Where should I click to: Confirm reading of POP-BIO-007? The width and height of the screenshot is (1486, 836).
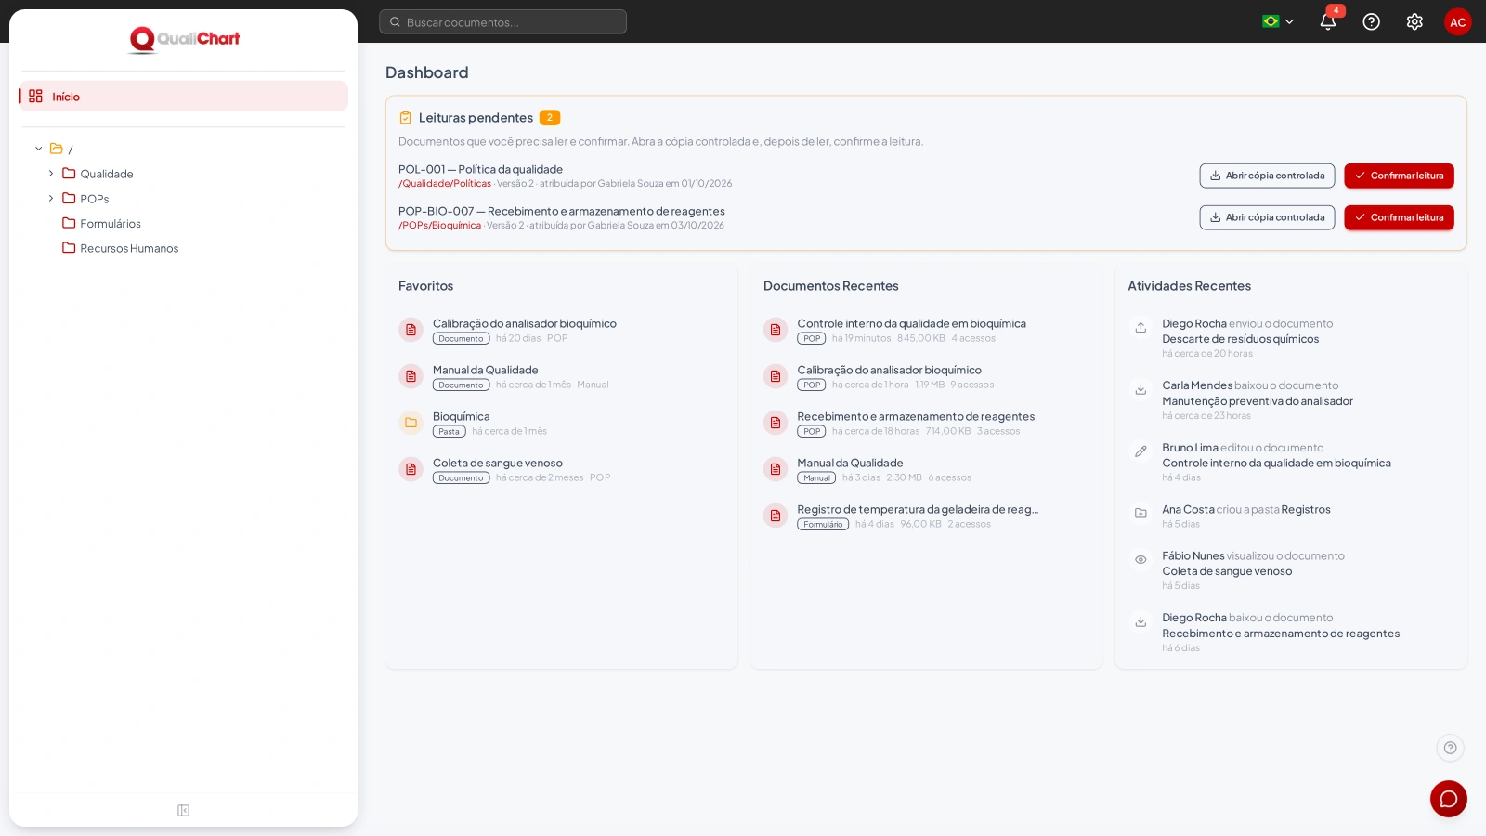1399,217
